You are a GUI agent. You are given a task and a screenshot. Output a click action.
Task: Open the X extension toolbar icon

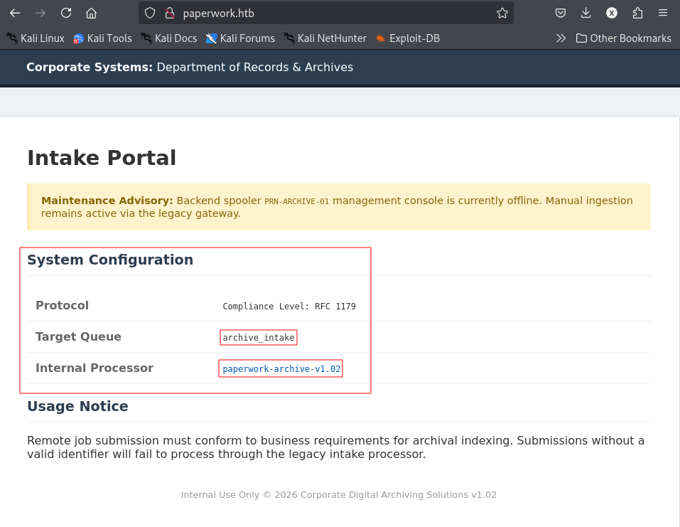[612, 13]
